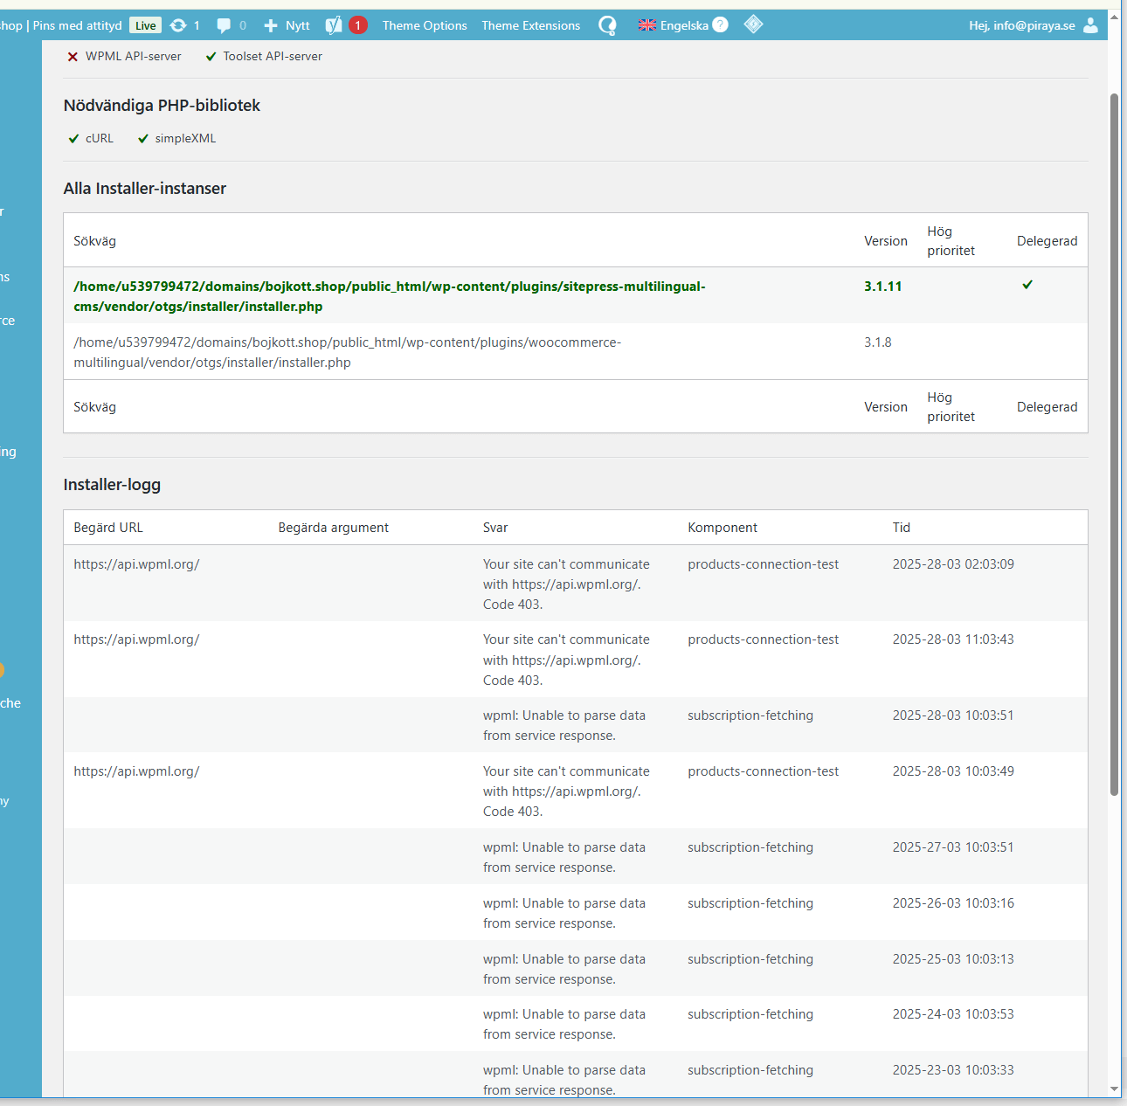This screenshot has height=1106, width=1127.
Task: Open Theme Options menu
Action: pyautogui.click(x=425, y=25)
